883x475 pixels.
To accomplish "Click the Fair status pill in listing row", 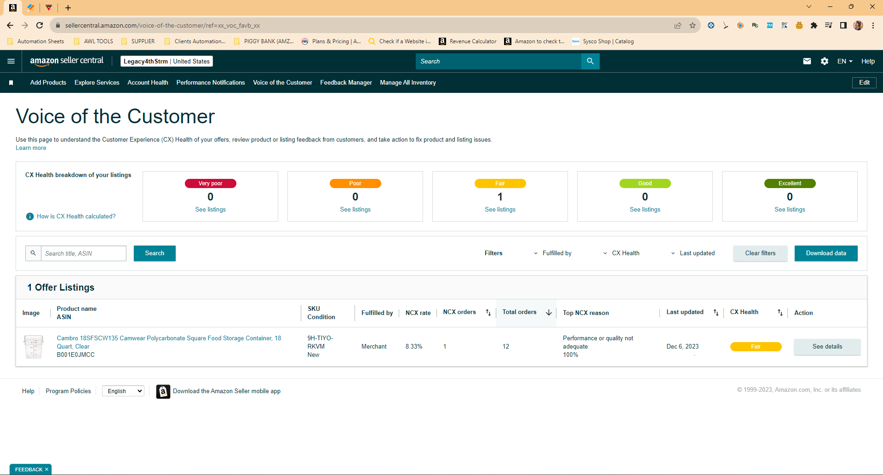I will point(756,347).
